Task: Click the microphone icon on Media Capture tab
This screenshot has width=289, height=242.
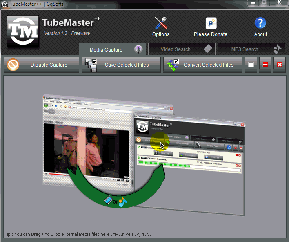Action: pyautogui.click(x=138, y=49)
